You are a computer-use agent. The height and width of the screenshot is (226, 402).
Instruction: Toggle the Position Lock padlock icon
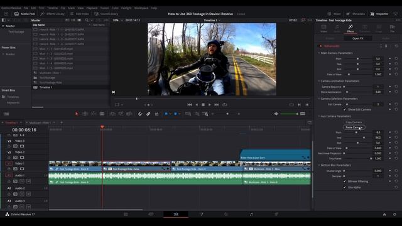click(156, 114)
